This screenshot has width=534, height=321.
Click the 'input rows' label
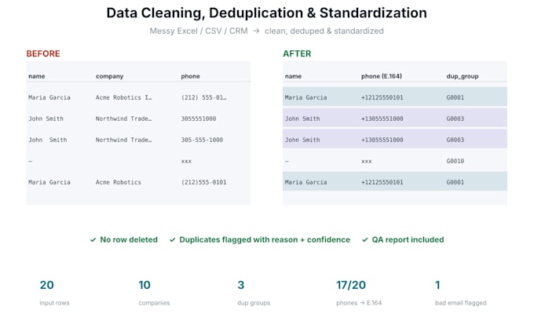pyautogui.click(x=54, y=303)
